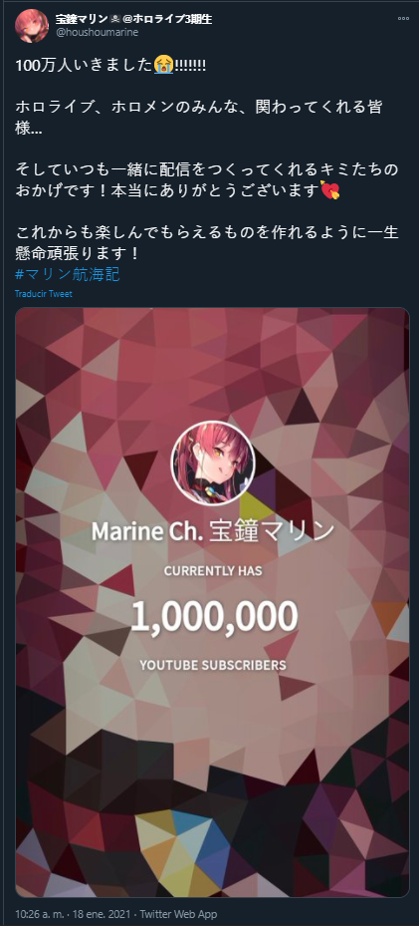Click the tweet paragraph starting with ホロライブ、ホロメン

pyautogui.click(x=206, y=118)
